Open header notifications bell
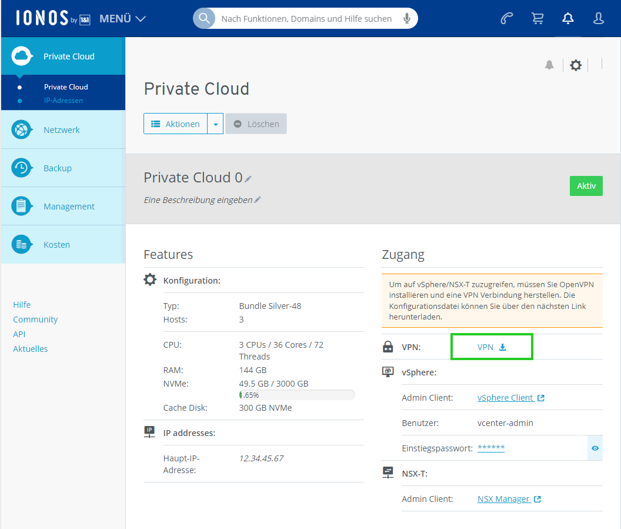This screenshot has height=529, width=621. coord(568,18)
